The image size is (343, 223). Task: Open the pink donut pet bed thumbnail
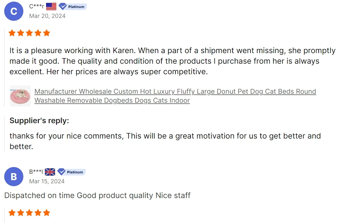pos(20,96)
